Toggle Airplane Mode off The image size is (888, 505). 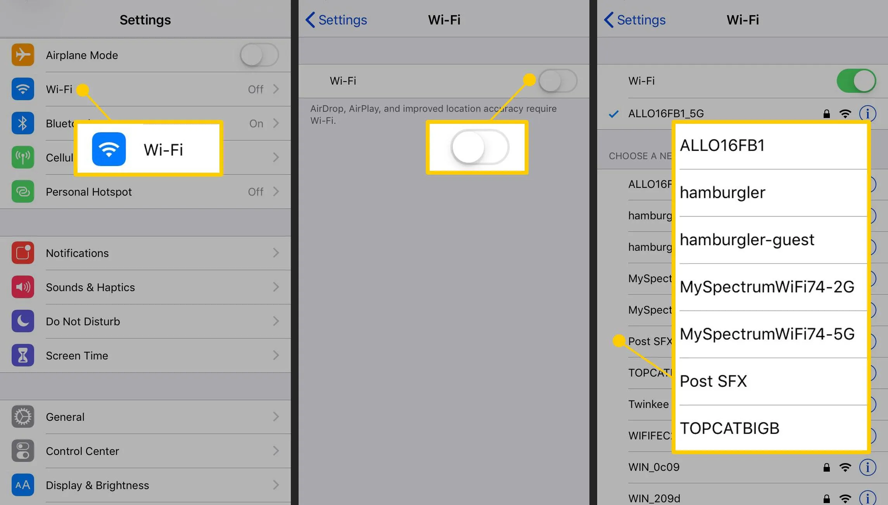point(259,55)
